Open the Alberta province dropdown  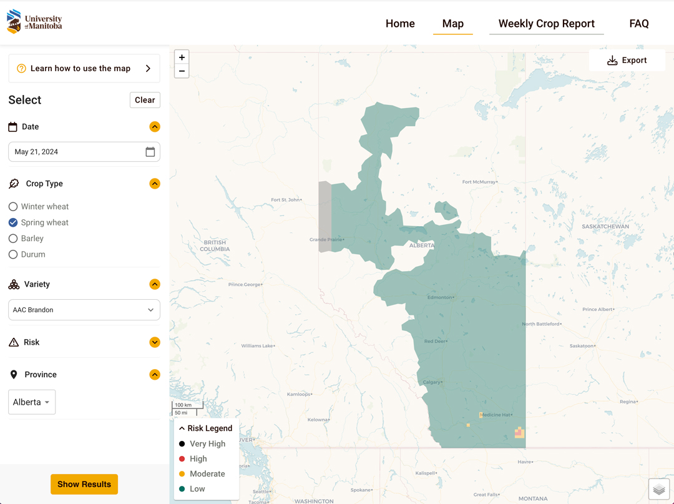tap(32, 402)
